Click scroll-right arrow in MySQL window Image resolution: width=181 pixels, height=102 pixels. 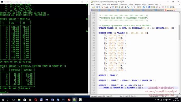pyautogui.click(x=87, y=94)
